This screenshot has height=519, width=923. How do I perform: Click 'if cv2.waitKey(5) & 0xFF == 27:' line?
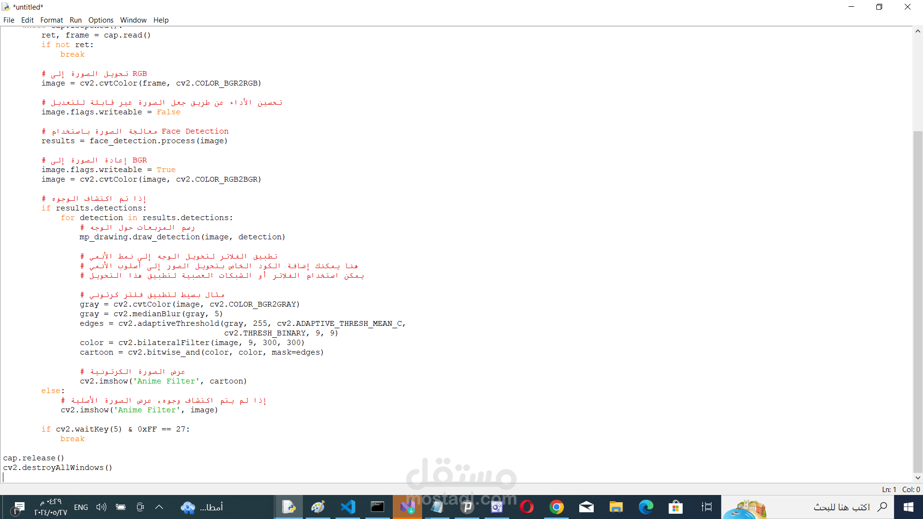coord(115,429)
